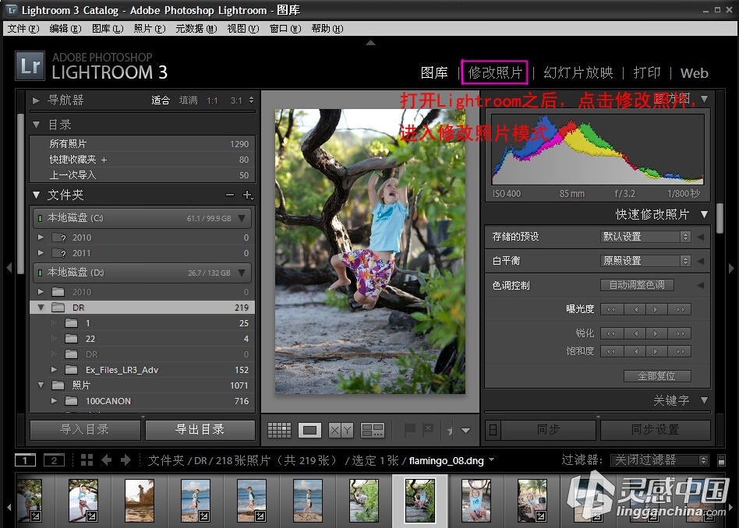The width and height of the screenshot is (739, 528).
Task: Remove folder using the minus icon
Action: coord(229,195)
